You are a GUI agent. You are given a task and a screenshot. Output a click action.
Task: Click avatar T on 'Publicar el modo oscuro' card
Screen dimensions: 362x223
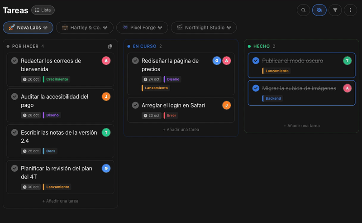pyautogui.click(x=347, y=61)
